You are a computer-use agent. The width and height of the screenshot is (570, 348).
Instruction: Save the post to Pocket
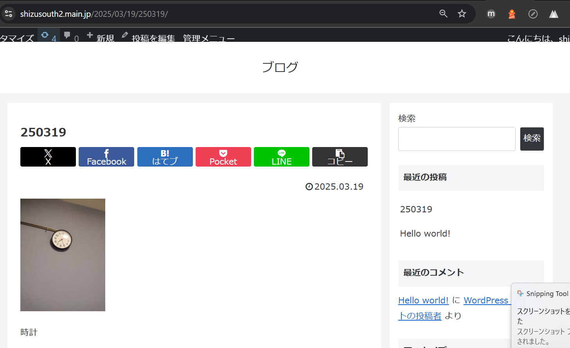pyautogui.click(x=223, y=157)
